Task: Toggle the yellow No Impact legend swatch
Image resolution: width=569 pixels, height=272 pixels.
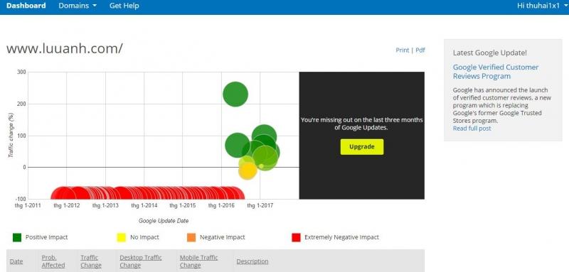Action: pyautogui.click(x=121, y=238)
